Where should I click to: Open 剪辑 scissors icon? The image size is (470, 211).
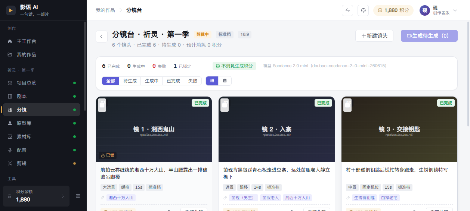pos(10,164)
